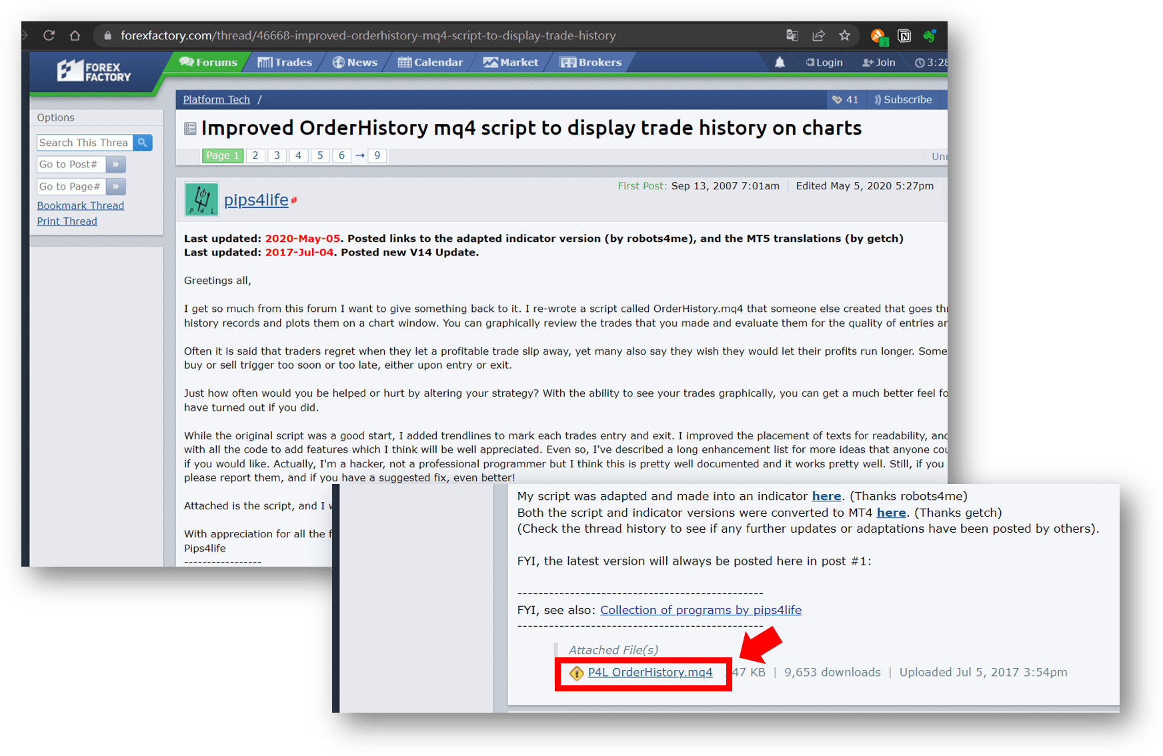The image size is (1163, 756).
Task: Click the Forex Factory logo
Action: (94, 71)
